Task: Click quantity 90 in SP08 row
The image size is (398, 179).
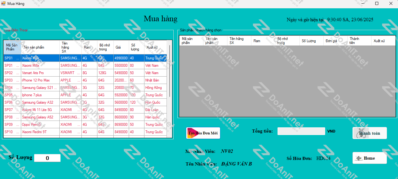Action: click(137, 117)
